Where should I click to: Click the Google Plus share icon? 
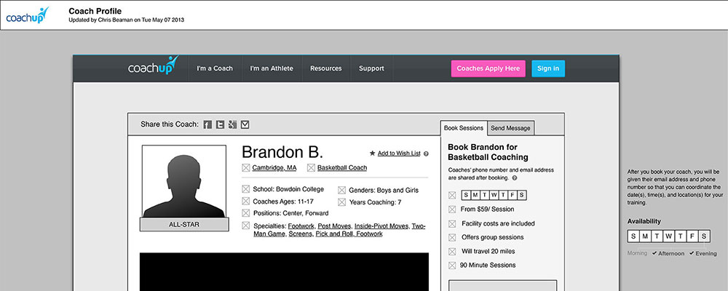point(232,124)
